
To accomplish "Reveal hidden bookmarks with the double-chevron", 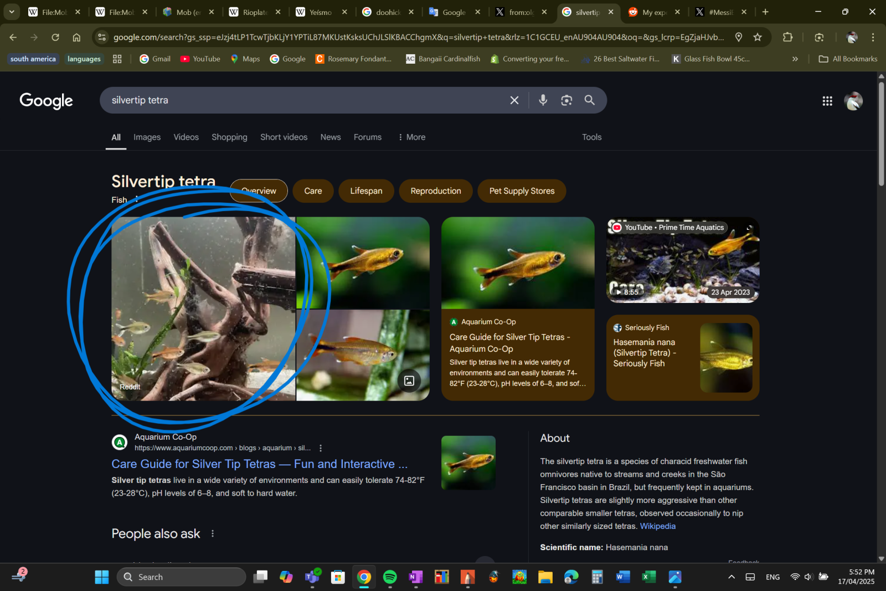I will (795, 59).
